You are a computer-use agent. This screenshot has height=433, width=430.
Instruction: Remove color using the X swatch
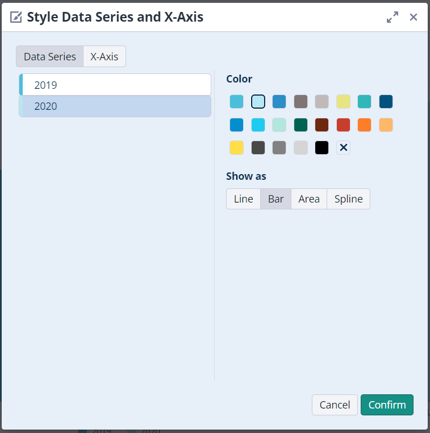343,148
